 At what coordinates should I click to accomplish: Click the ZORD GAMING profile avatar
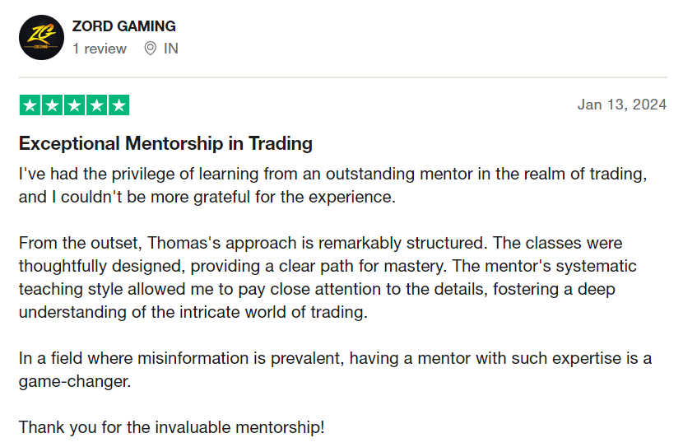pyautogui.click(x=39, y=37)
